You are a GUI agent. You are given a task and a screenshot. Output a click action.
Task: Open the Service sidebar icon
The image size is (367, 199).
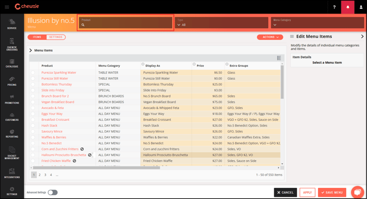[12, 24]
